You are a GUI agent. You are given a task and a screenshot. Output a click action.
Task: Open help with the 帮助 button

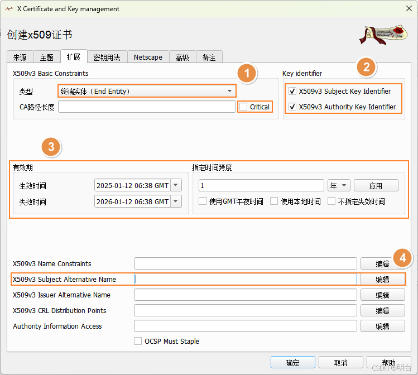pos(388,363)
